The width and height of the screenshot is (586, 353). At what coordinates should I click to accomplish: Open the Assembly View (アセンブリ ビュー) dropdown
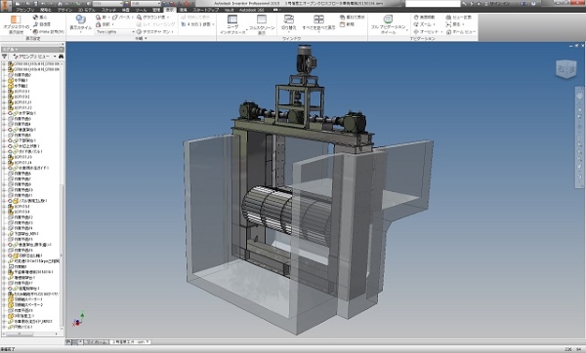(33, 57)
